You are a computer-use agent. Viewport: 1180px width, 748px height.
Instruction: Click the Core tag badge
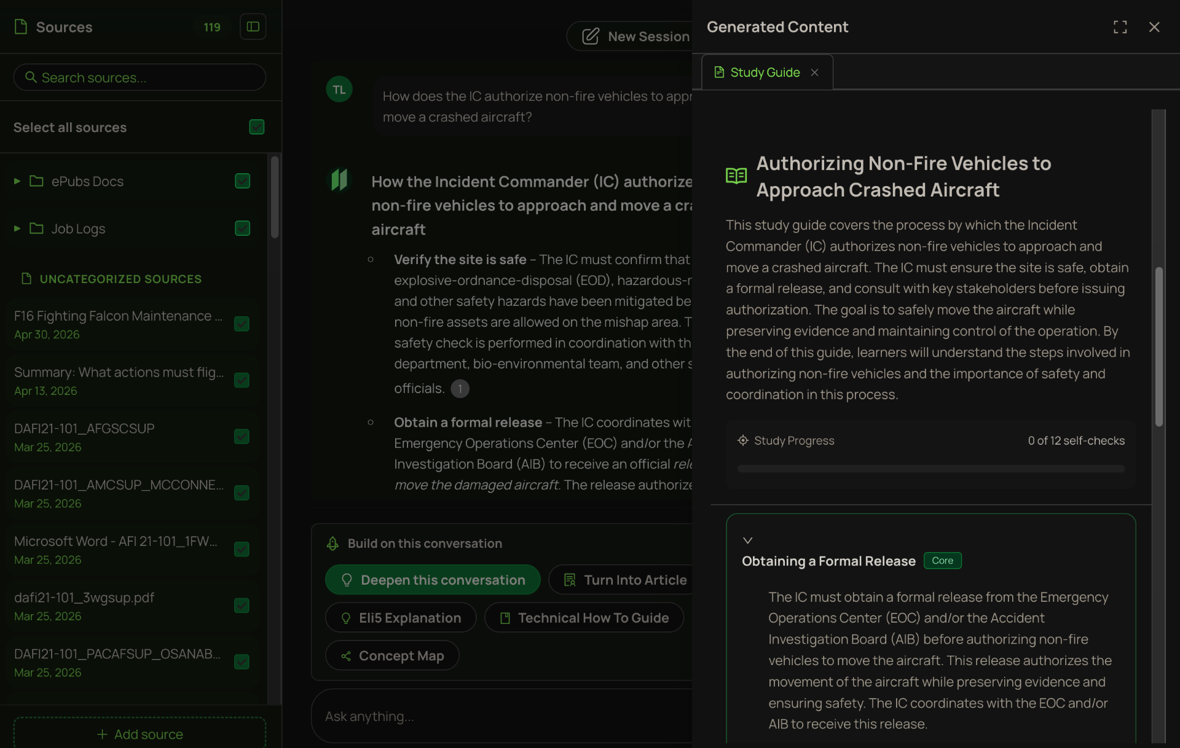942,560
